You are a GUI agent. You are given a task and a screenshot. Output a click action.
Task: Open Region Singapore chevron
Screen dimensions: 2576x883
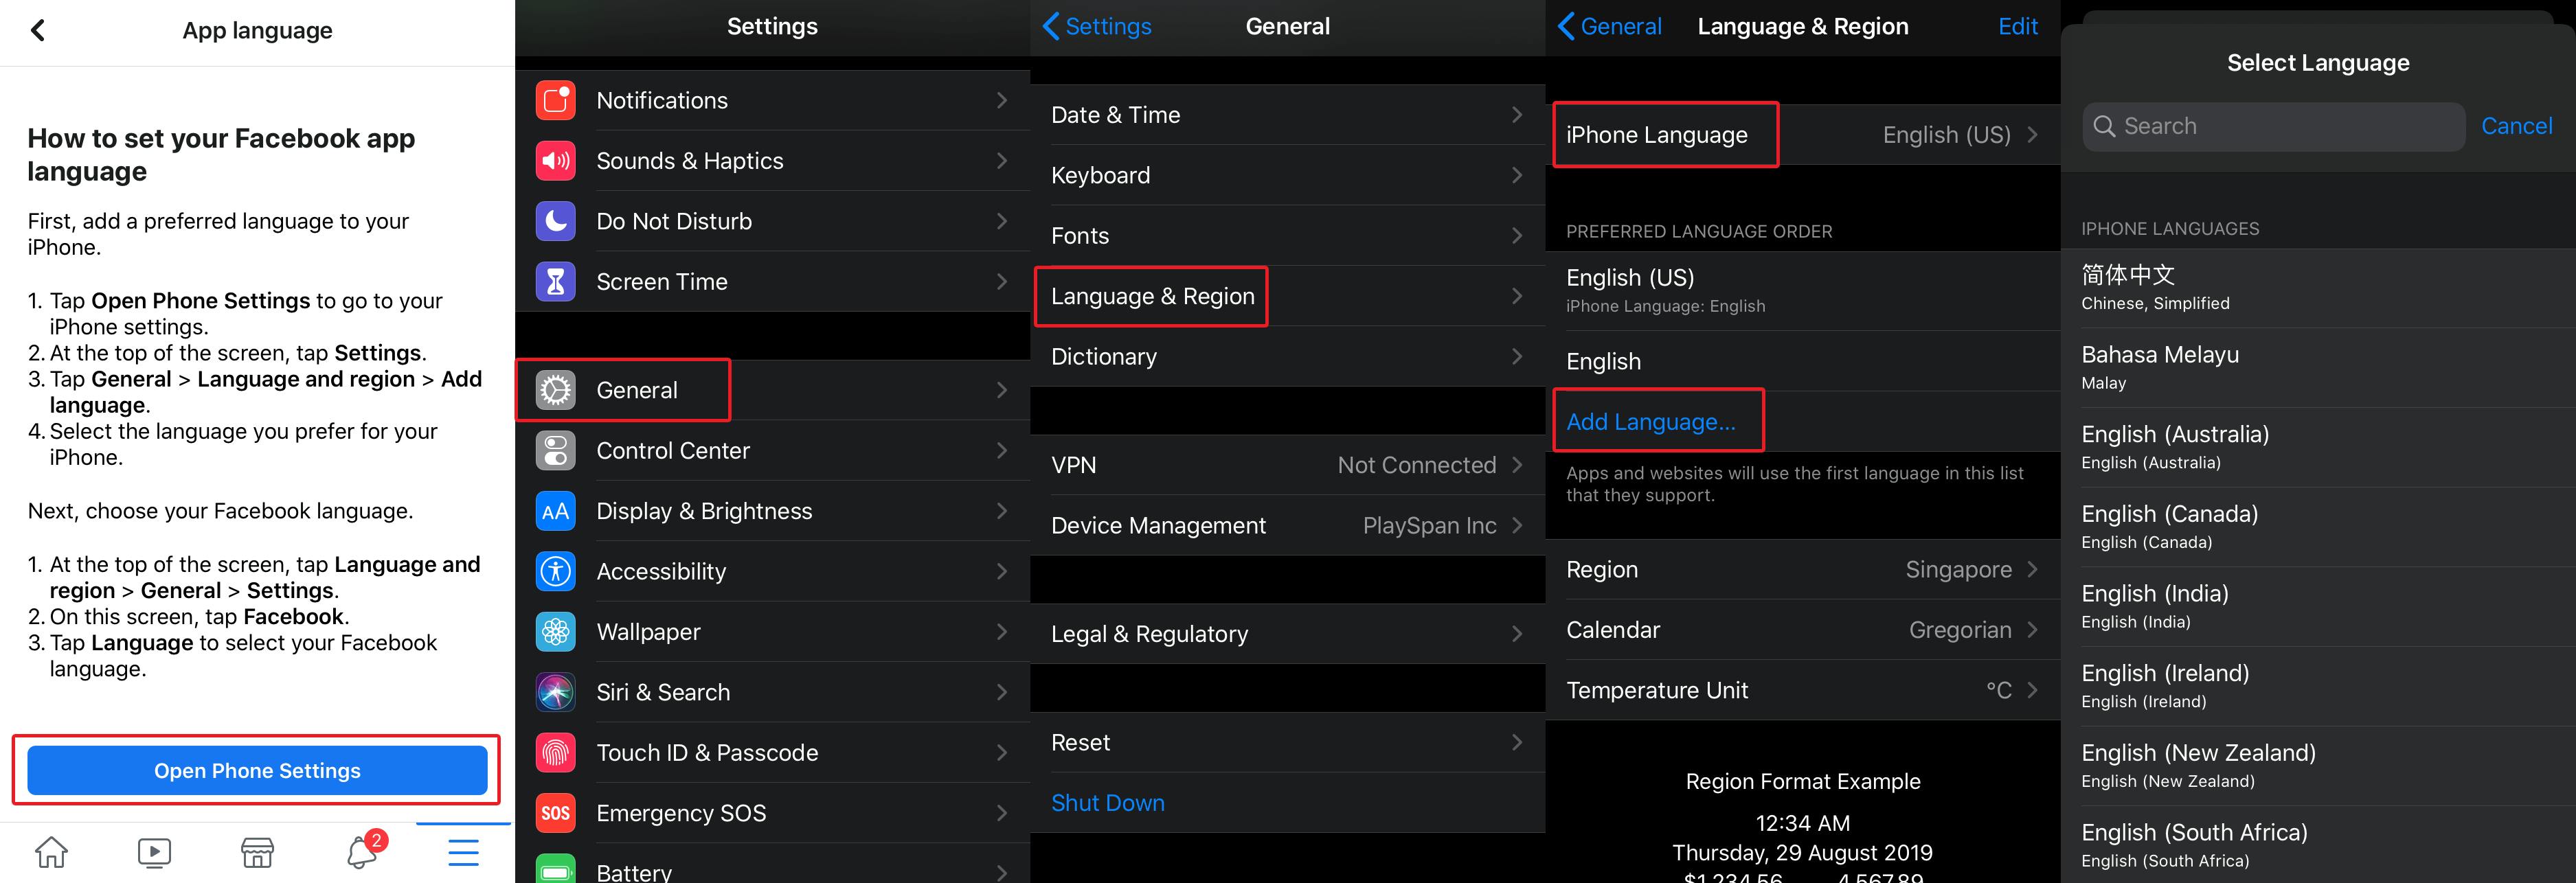coord(2032,570)
